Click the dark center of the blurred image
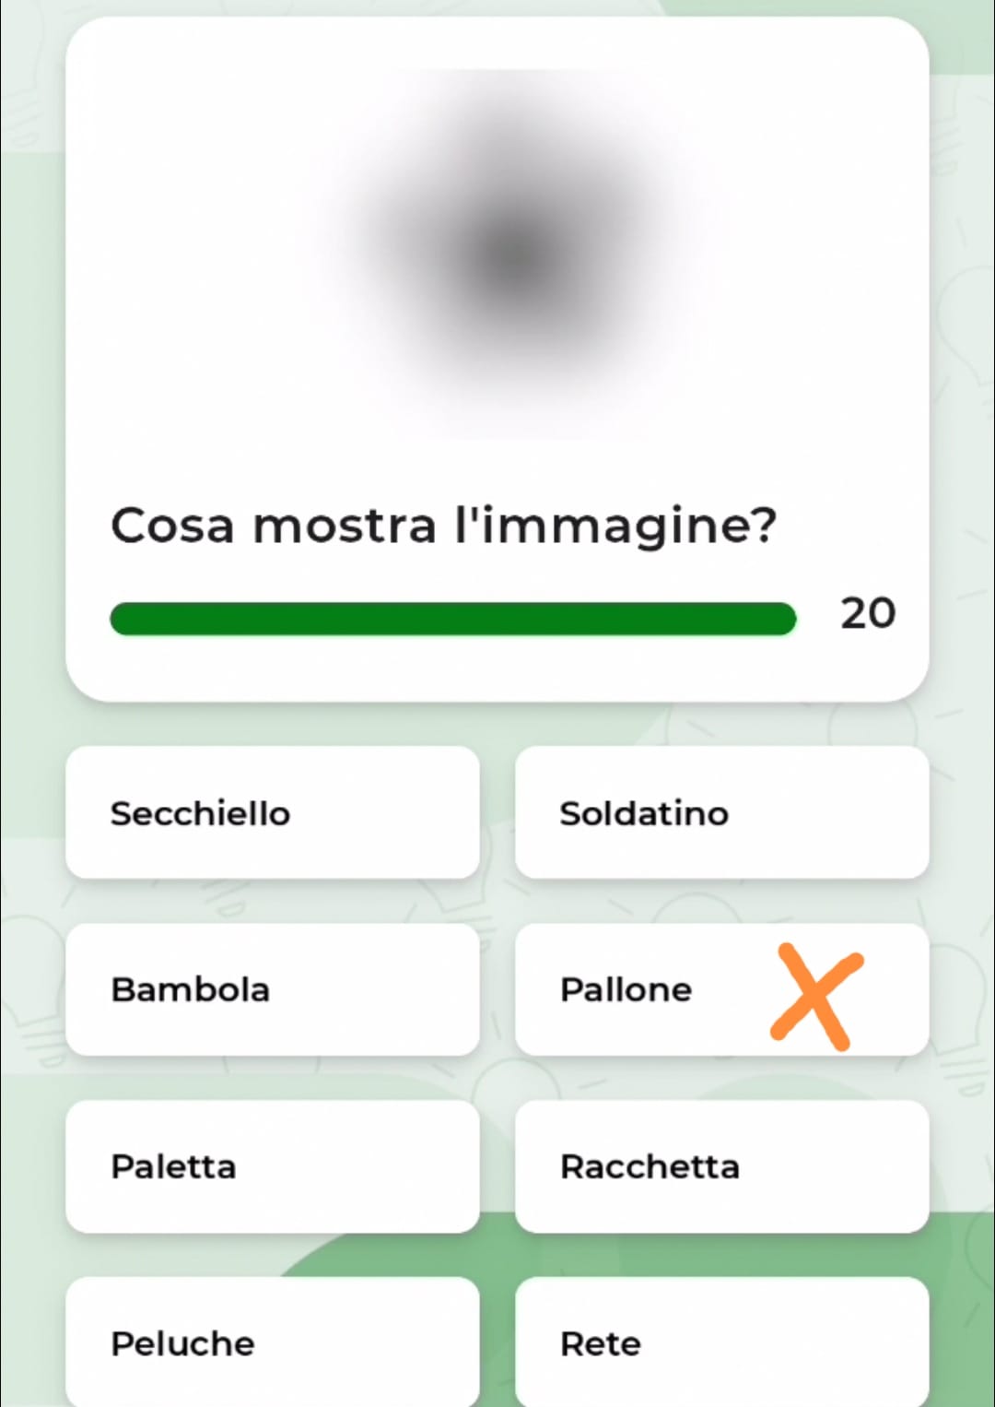The width and height of the screenshot is (995, 1407). tap(516, 254)
